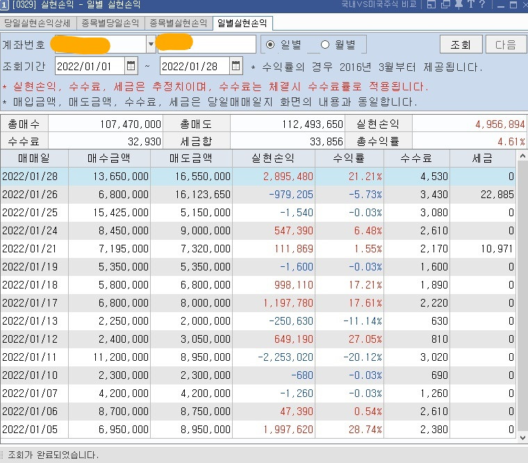The width and height of the screenshot is (528, 463).
Task: Click the 실현손익 column header
Action: click(274, 158)
